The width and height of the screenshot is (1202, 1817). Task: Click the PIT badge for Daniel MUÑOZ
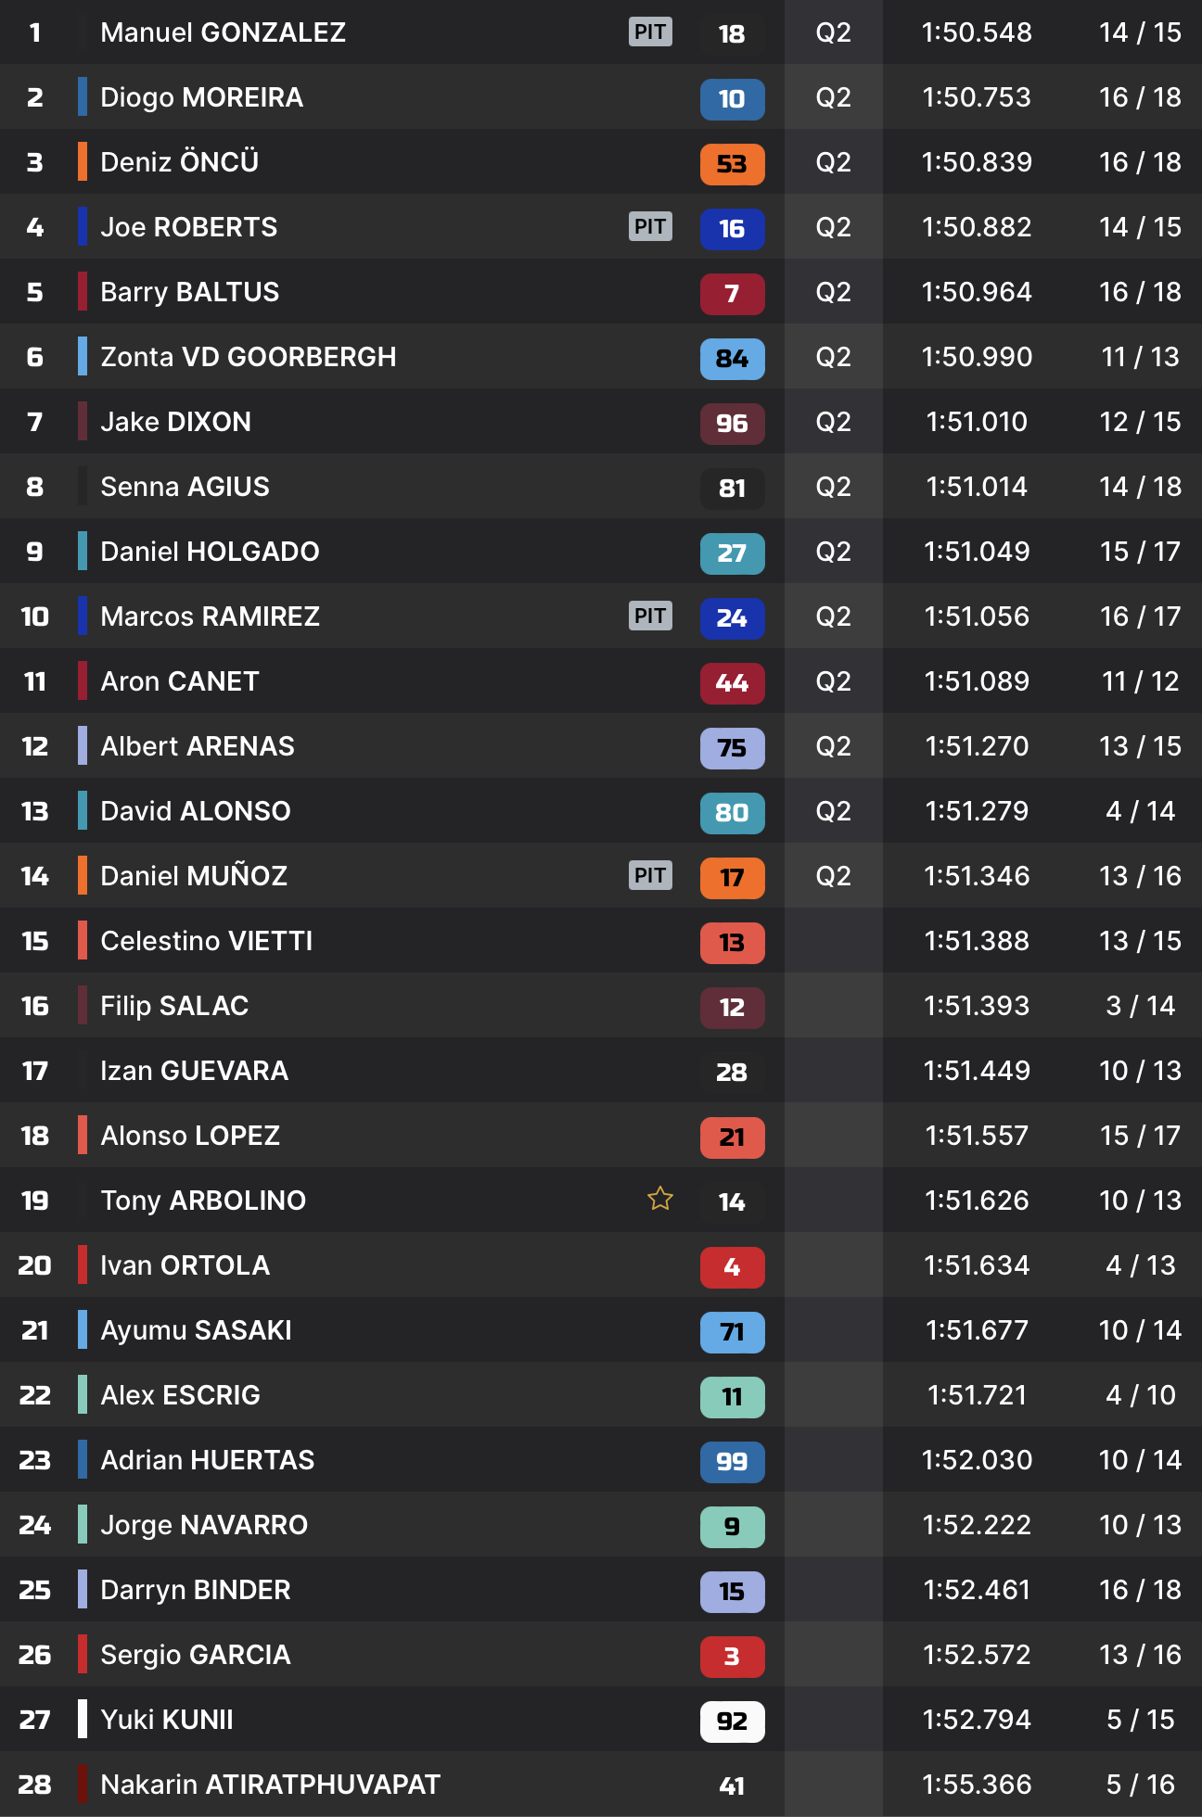pos(649,875)
